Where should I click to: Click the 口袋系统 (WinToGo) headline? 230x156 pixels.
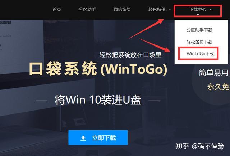tap(98, 69)
